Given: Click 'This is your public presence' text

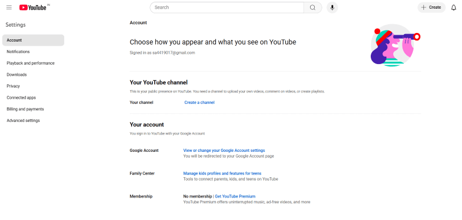Looking at the screenshot, I should click(x=227, y=92).
